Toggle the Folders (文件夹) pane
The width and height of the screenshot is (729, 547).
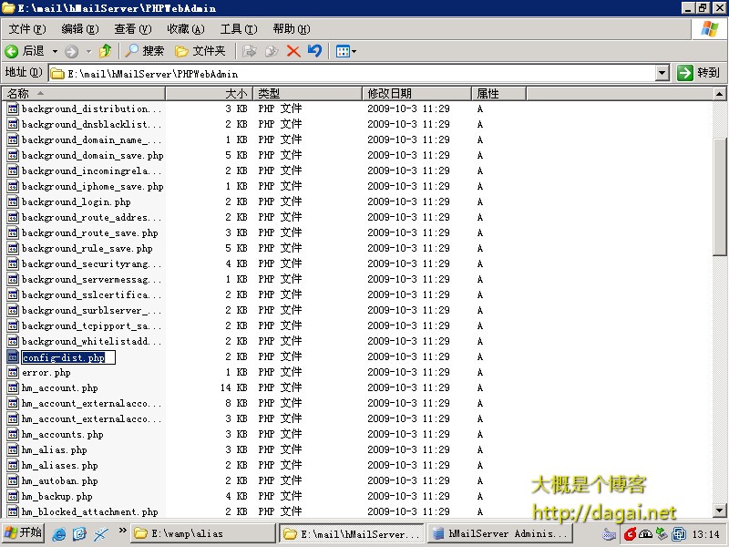point(200,51)
